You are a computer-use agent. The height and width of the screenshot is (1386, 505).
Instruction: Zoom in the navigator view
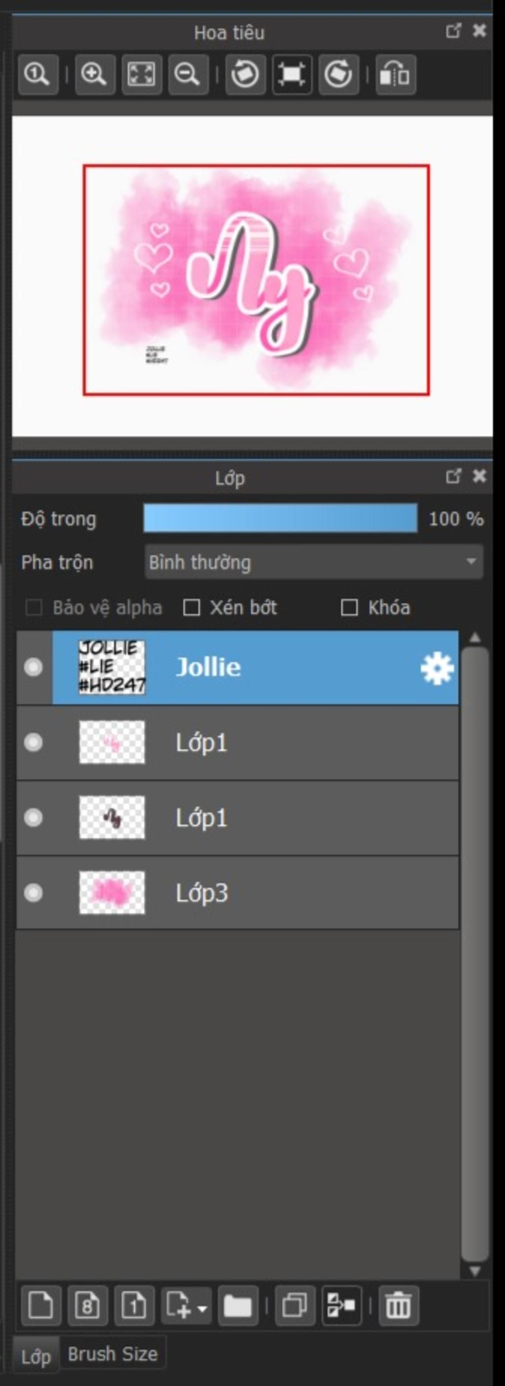click(95, 74)
